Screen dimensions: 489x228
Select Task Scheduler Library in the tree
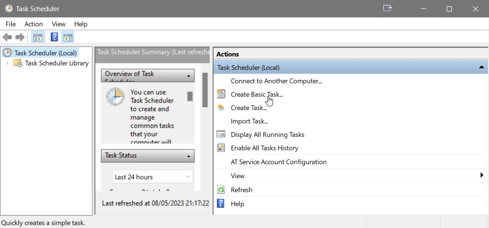57,63
